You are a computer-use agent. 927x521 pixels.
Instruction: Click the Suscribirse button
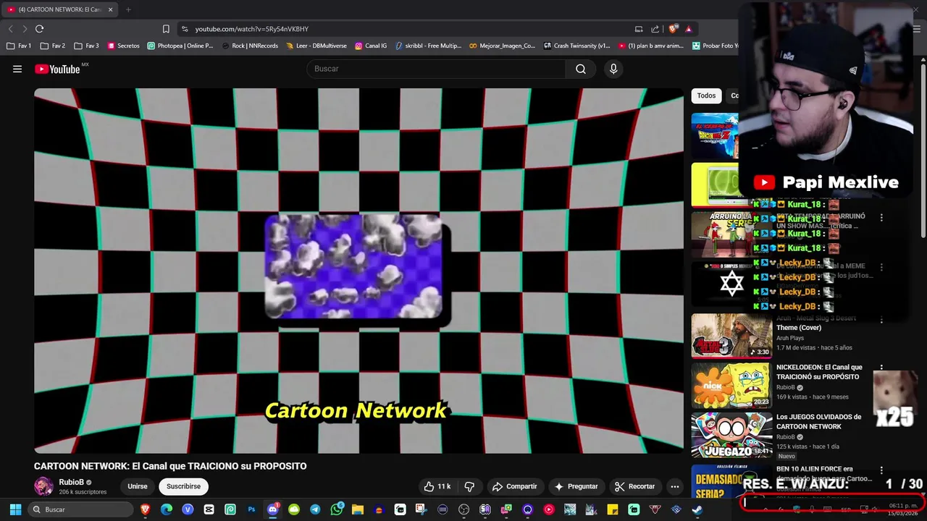[x=183, y=486]
